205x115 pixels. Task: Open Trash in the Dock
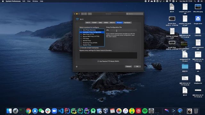(x=196, y=111)
